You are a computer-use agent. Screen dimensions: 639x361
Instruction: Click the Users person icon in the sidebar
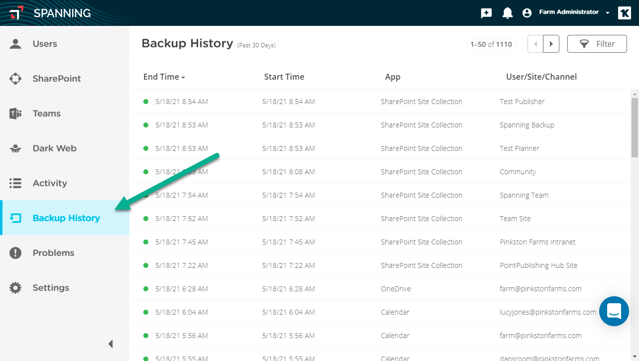15,44
